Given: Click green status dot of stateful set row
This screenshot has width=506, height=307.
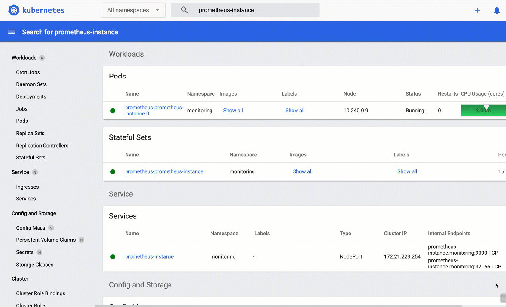Looking at the screenshot, I should pos(113,172).
